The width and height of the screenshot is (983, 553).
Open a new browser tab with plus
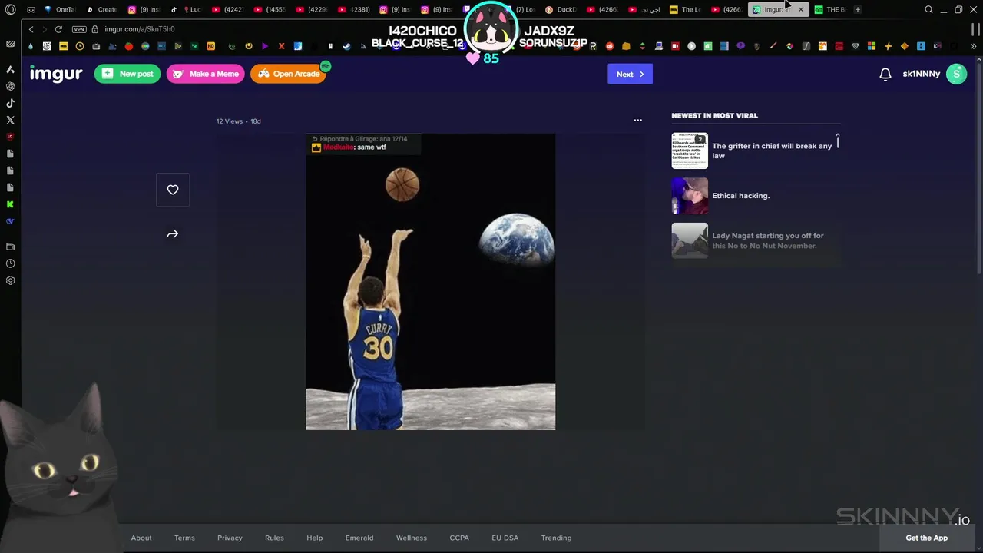857,10
